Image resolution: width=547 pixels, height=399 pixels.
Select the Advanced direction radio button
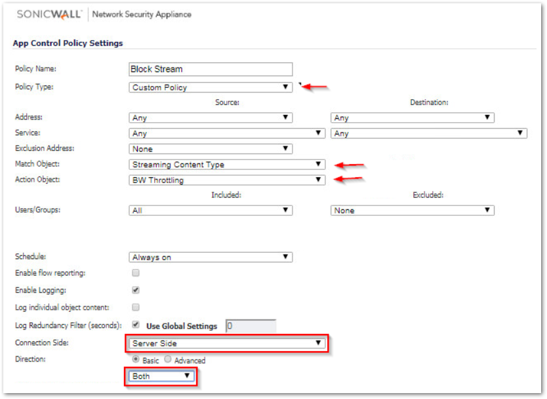click(x=168, y=359)
